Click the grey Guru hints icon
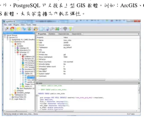Image resolution: width=144 pixels, height=118 pixels. [x=65, y=29]
